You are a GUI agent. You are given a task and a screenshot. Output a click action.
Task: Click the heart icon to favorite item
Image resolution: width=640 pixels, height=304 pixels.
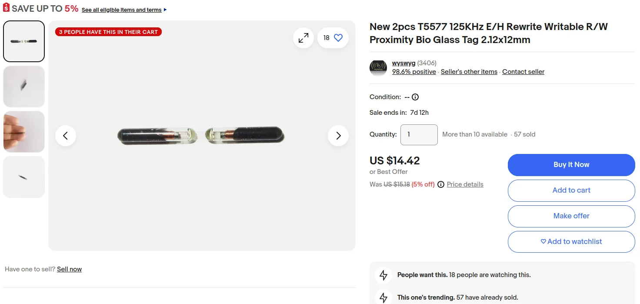338,38
